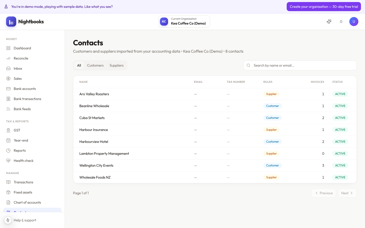Open the AI sparkle assistant icon
Image resolution: width=365 pixels, height=228 pixels.
pyautogui.click(x=329, y=22)
